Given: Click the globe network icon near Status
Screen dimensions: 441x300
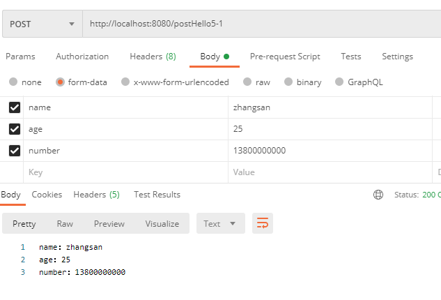Looking at the screenshot, I should 378,195.
